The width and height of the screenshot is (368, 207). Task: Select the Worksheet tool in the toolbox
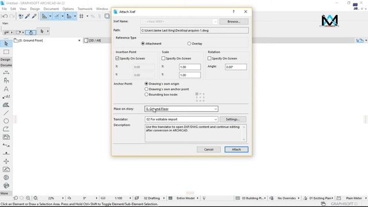(6, 170)
